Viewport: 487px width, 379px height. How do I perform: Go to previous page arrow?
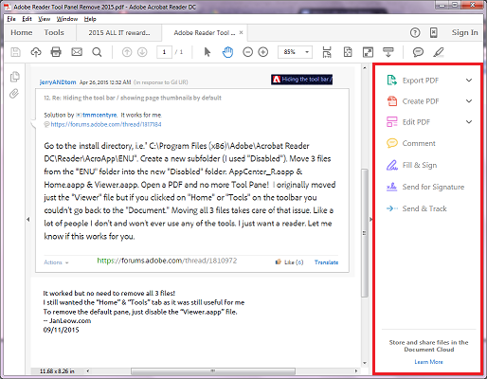pyautogui.click(x=127, y=52)
